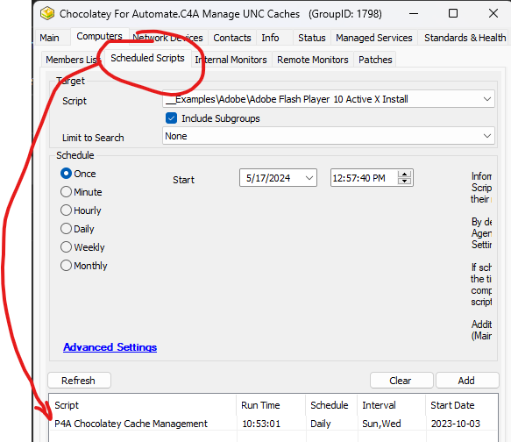Image resolution: width=511 pixels, height=442 pixels.
Task: Open the Remote Monitors sub-tab
Action: (x=313, y=60)
